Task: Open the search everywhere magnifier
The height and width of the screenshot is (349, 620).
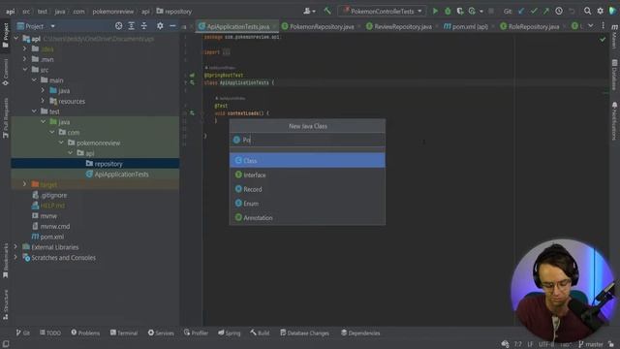Action: [x=588, y=11]
